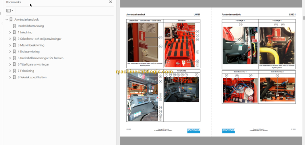305x145 pixels.
Task: Click the bookmark icon beside Innehållsförteckning
Action: (14, 26)
